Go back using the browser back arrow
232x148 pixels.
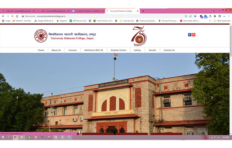point(3,16)
